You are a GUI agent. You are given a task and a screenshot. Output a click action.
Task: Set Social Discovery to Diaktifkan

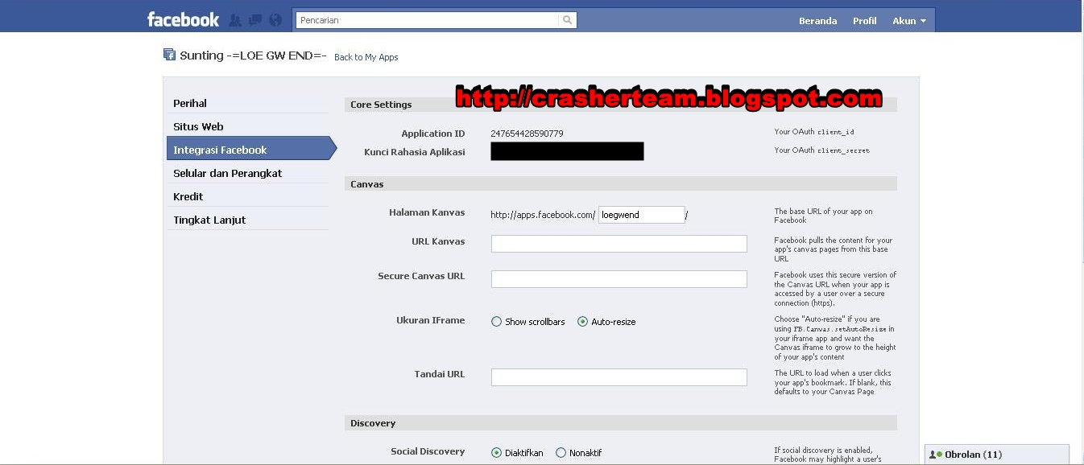tap(497, 453)
